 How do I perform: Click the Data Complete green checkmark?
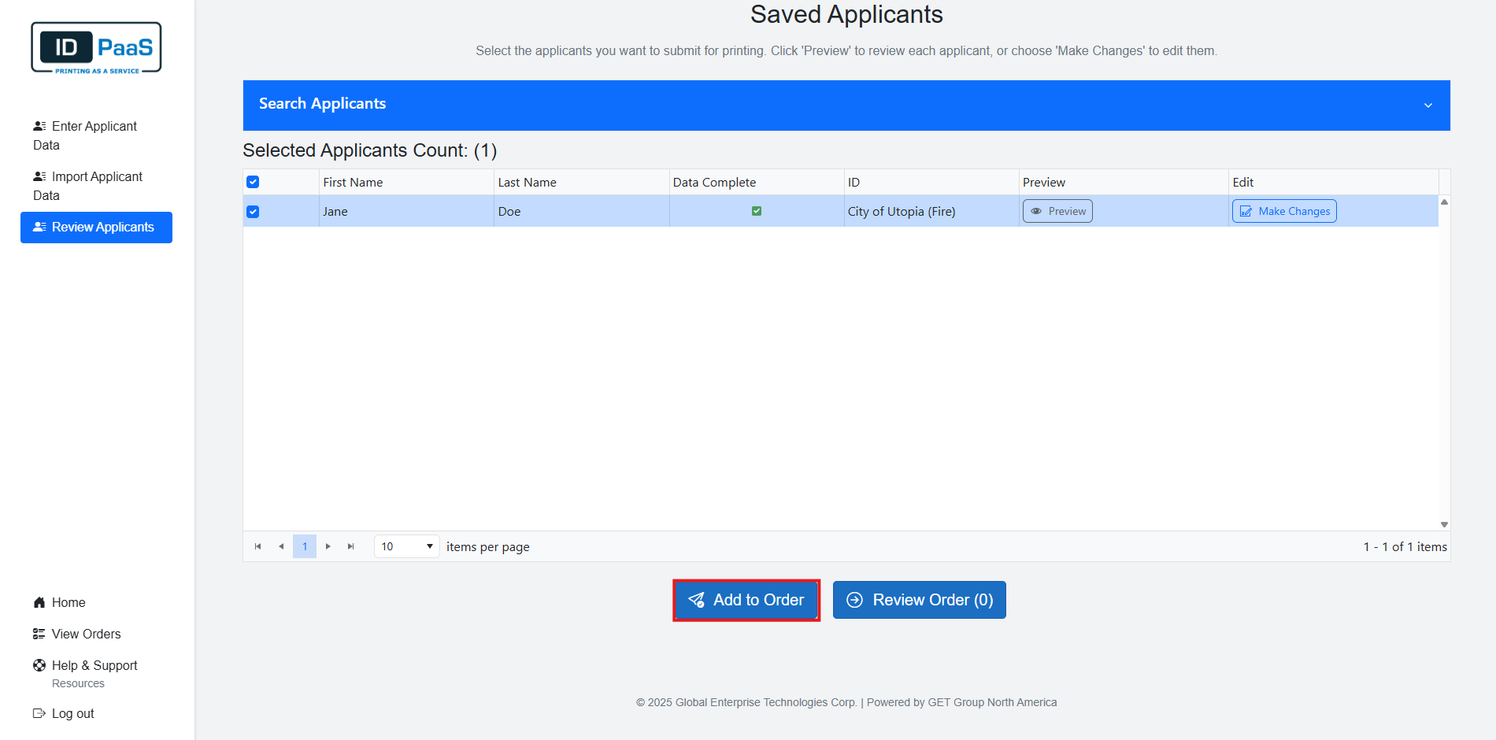point(757,211)
